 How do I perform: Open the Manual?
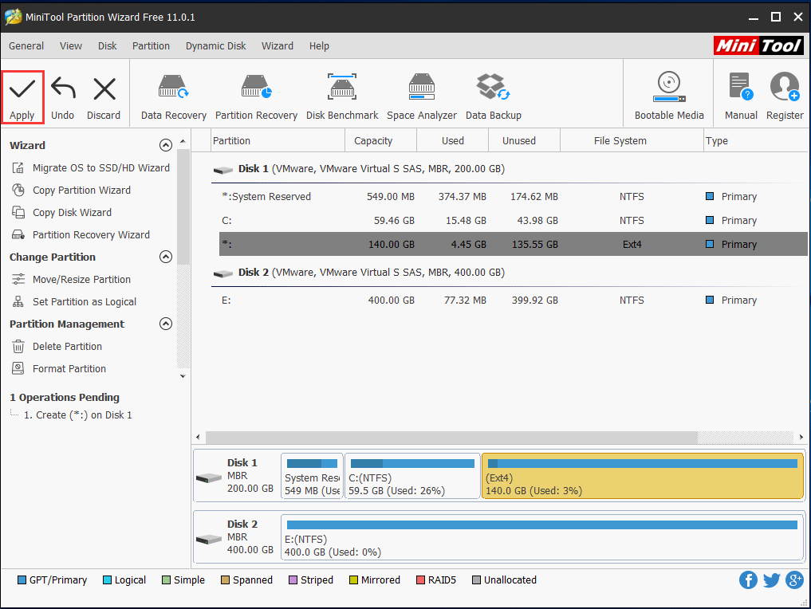741,98
